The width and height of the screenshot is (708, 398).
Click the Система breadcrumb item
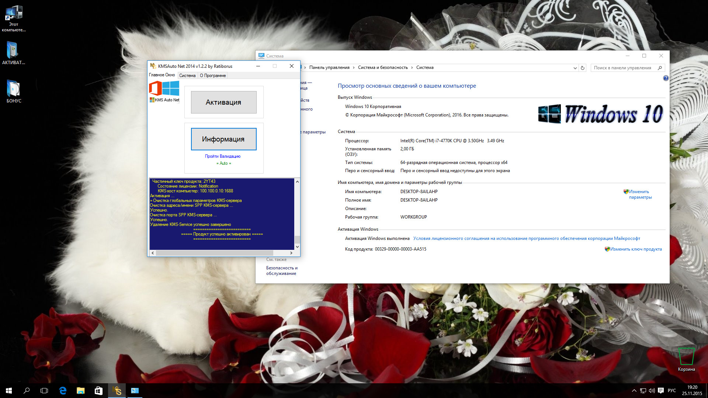pos(425,67)
